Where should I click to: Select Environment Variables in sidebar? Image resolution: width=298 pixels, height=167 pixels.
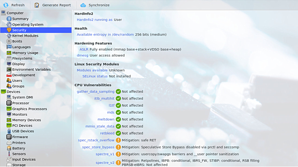click(x=31, y=69)
